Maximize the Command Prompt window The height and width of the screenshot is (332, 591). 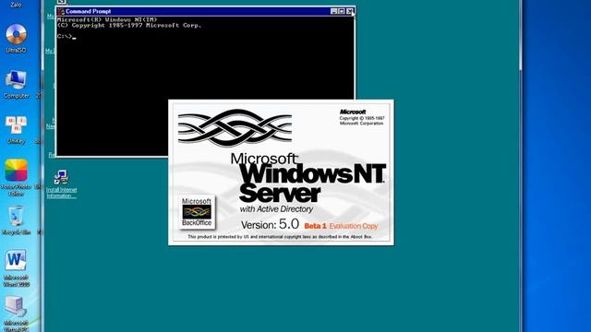[342, 11]
